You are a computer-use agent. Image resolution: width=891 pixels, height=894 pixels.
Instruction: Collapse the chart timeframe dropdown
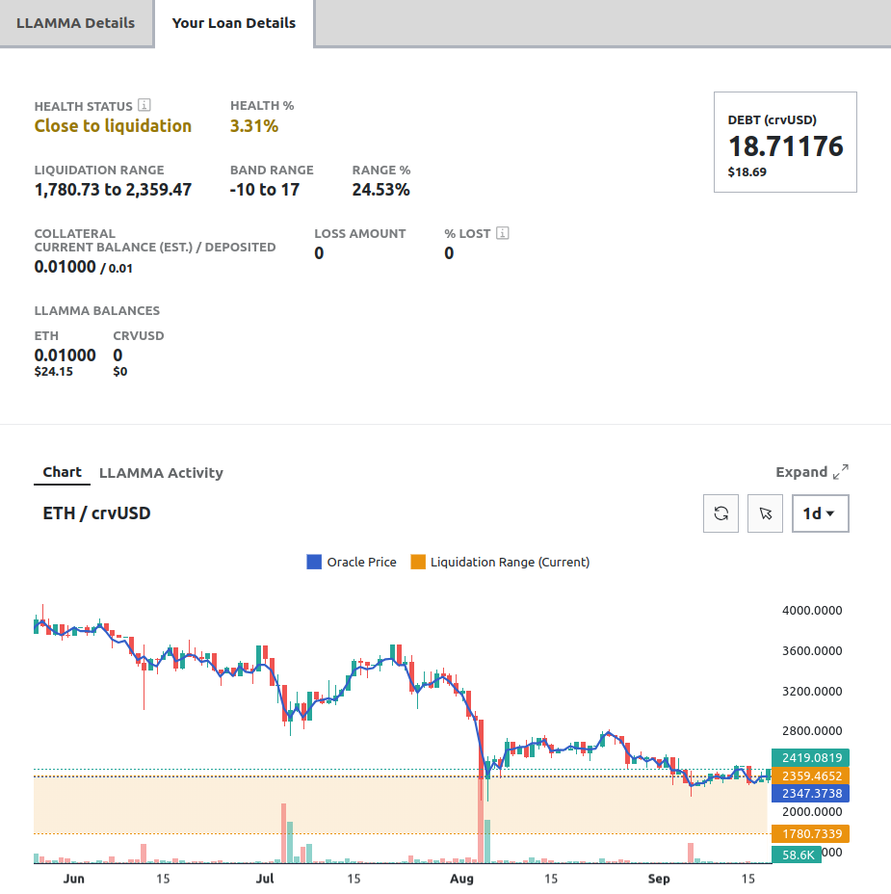[832, 513]
